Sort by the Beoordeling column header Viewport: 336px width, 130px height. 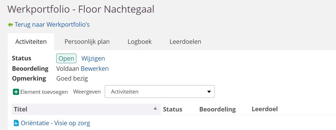[x=217, y=109]
